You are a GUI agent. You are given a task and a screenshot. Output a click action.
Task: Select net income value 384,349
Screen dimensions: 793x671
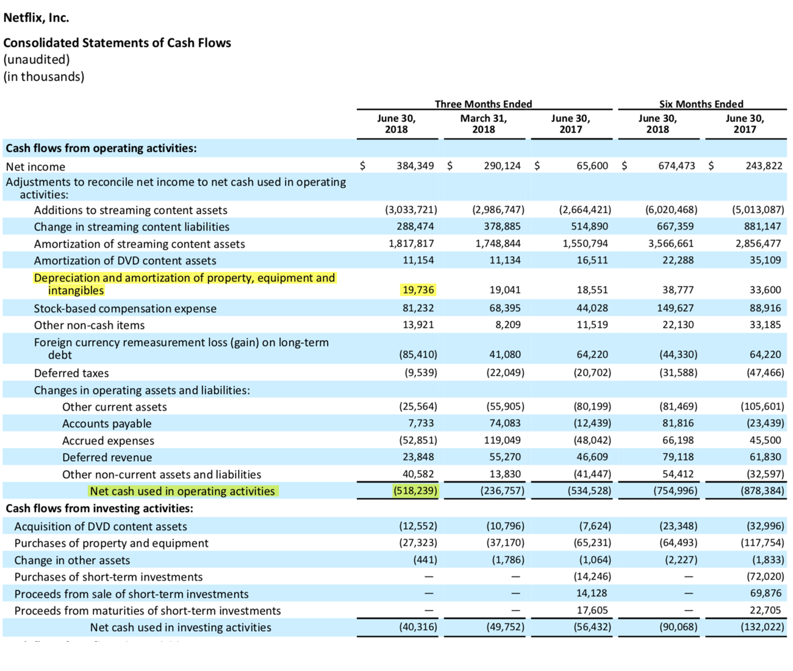[x=415, y=166]
